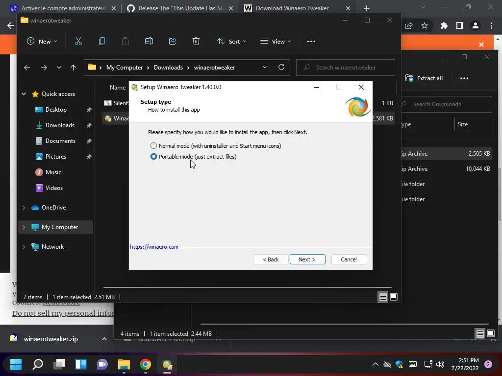502x376 pixels.
Task: Go forward in winaerotweaker Explorer window
Action: tap(44, 68)
